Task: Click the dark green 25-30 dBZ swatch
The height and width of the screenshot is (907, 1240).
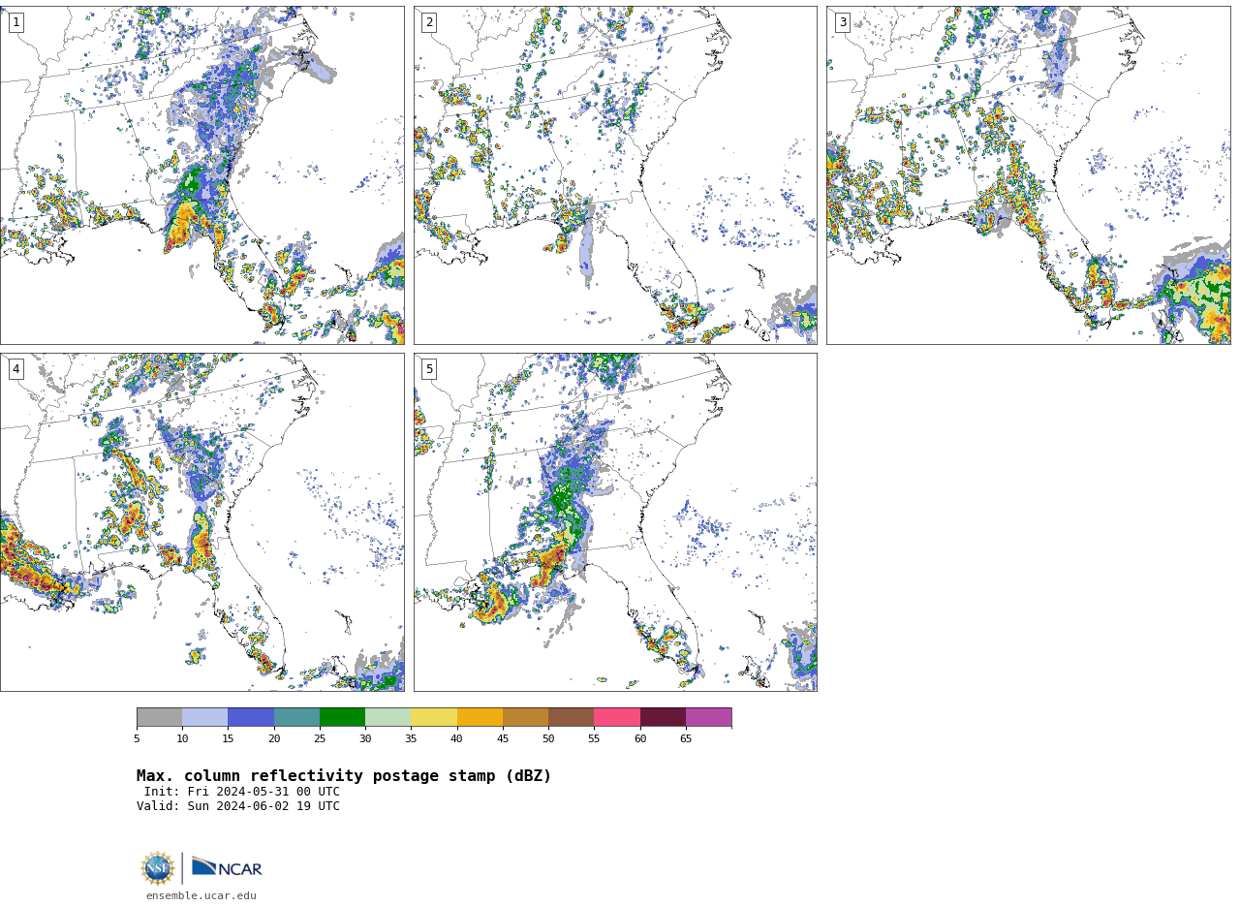Action: (x=342, y=717)
